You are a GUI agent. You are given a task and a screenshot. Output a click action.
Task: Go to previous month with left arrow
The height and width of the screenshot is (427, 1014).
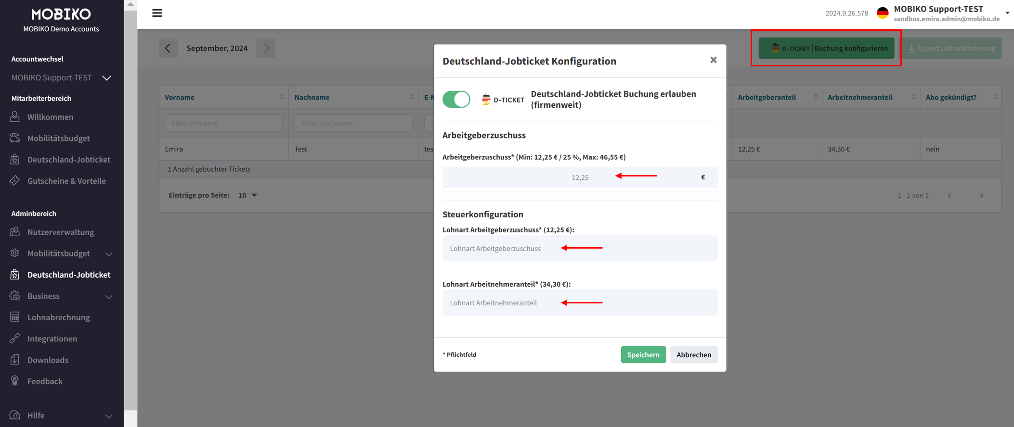[168, 48]
